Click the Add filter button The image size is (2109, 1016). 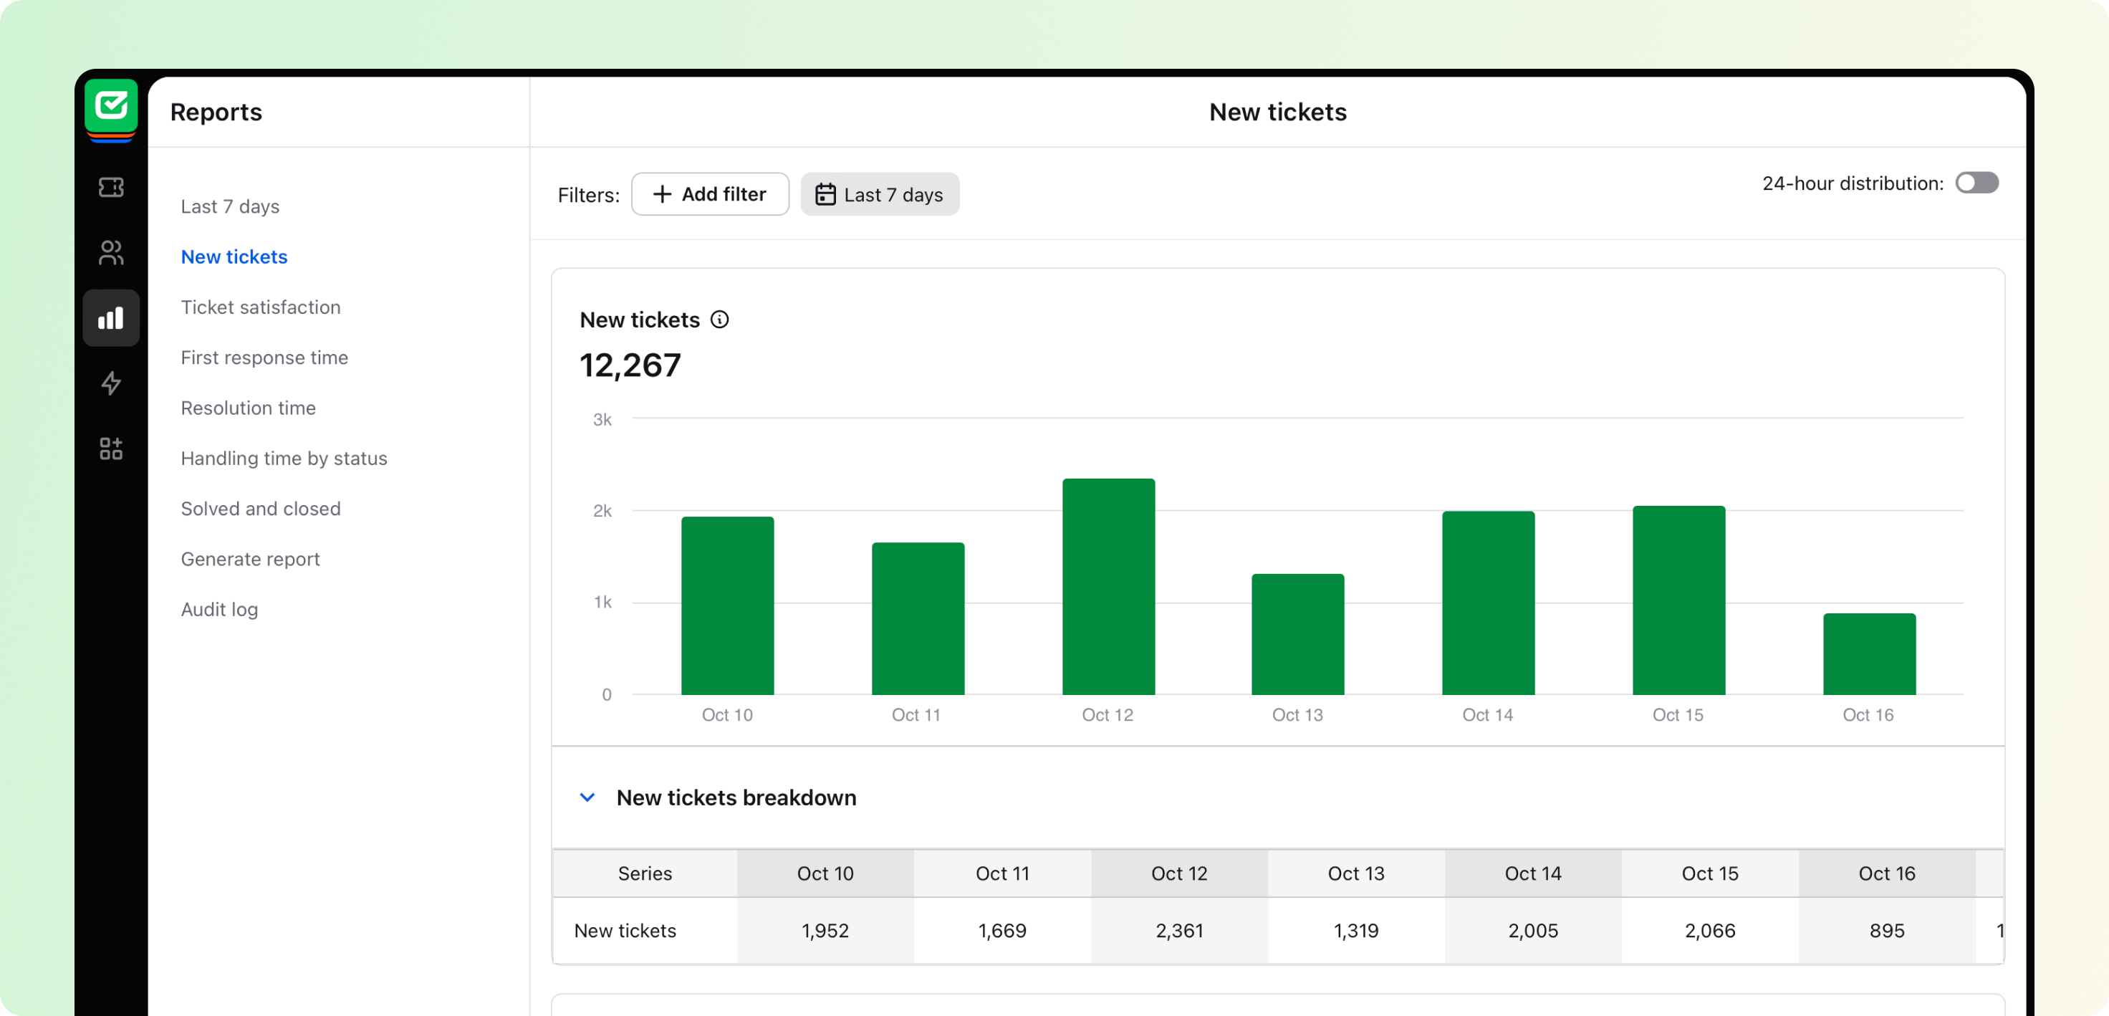tap(710, 195)
